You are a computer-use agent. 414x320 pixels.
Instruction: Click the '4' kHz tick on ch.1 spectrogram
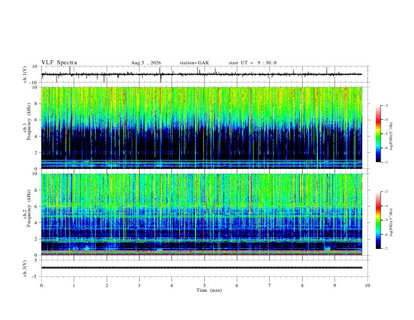(37, 136)
